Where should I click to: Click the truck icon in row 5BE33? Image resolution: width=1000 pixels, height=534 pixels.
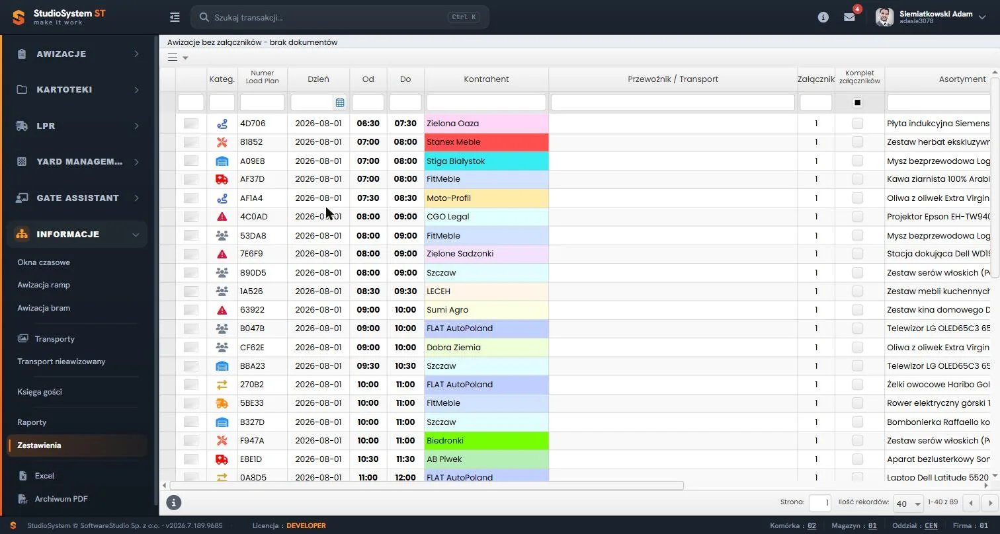222,403
